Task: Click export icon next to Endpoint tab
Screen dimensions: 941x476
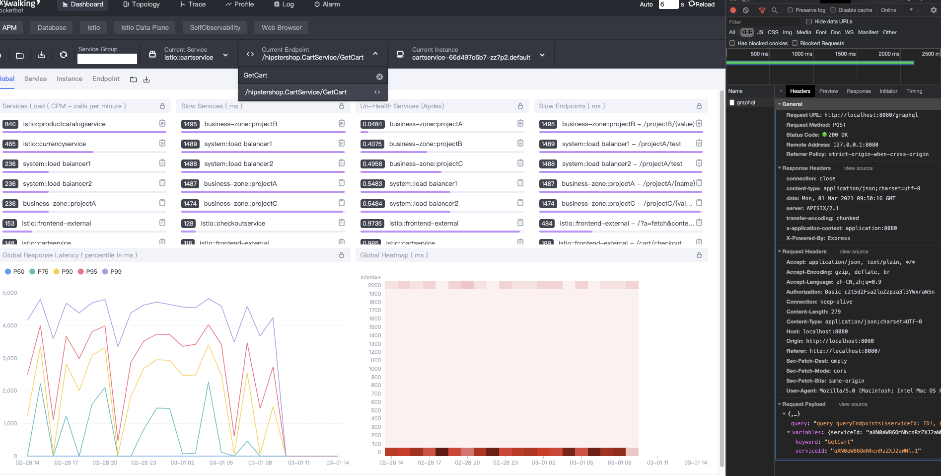Action: pyautogui.click(x=146, y=79)
